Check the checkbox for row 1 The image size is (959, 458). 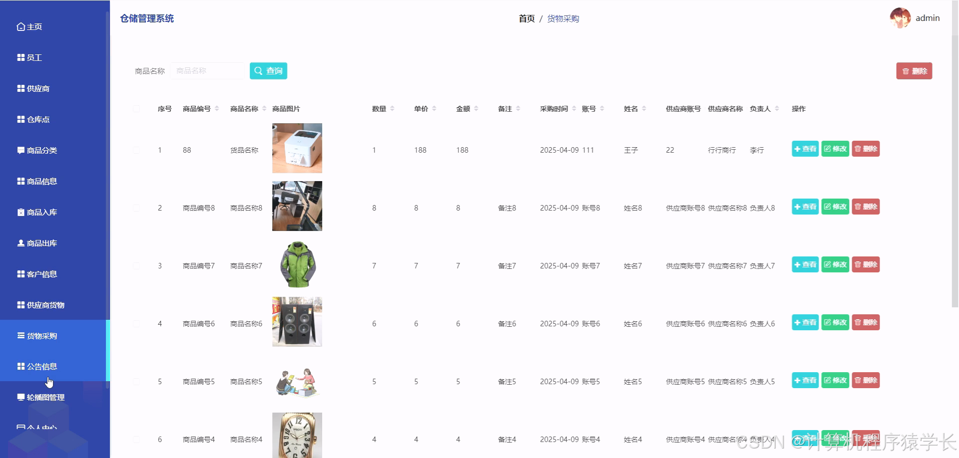pos(136,149)
